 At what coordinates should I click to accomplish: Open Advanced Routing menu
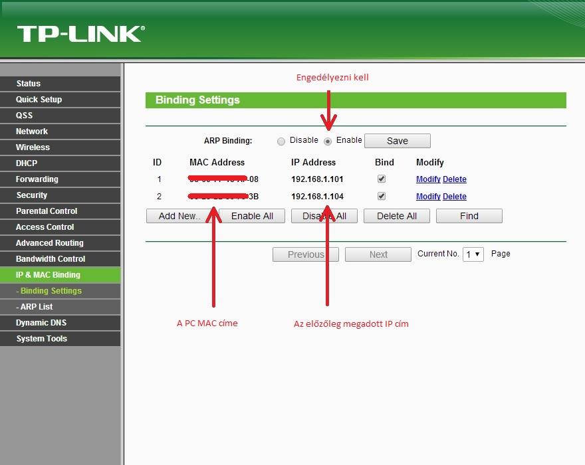[x=60, y=243]
